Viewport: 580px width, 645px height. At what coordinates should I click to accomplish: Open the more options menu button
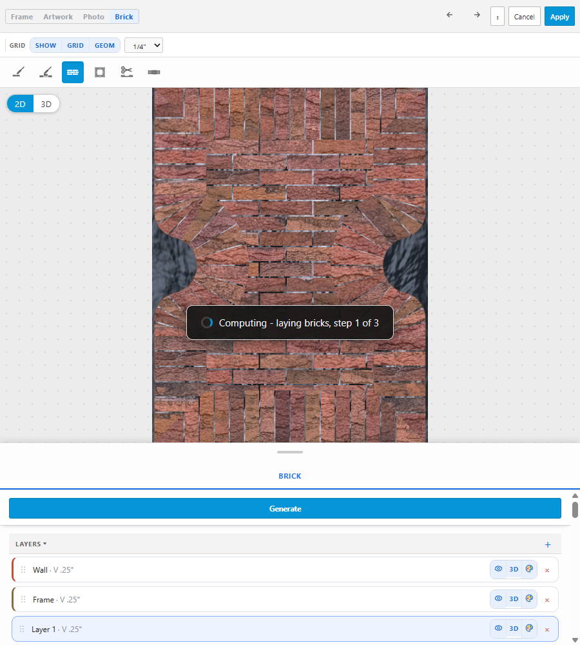point(498,17)
